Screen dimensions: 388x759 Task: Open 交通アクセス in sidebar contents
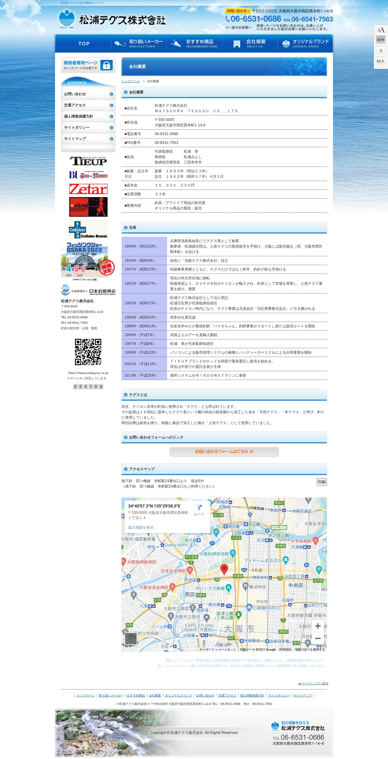pos(88,105)
